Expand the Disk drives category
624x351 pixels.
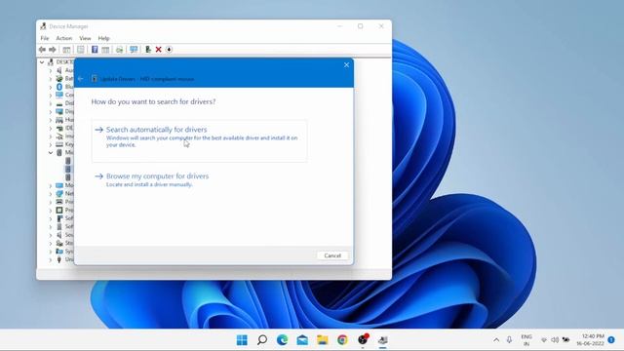(51, 103)
